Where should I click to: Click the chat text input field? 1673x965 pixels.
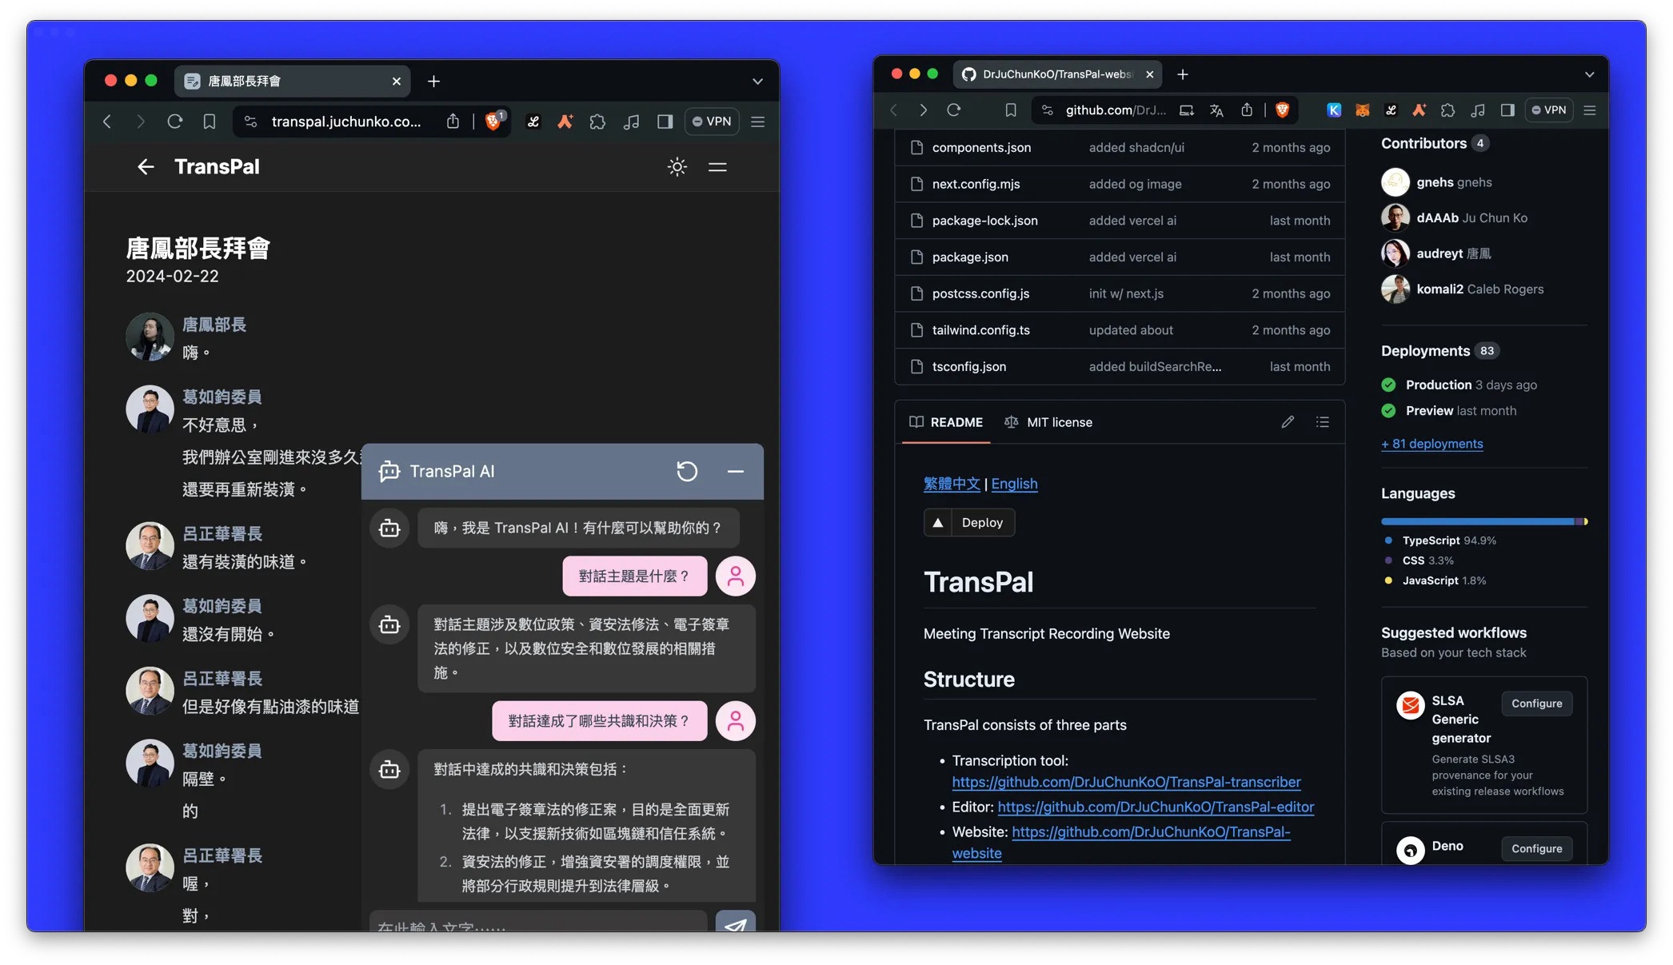point(538,923)
